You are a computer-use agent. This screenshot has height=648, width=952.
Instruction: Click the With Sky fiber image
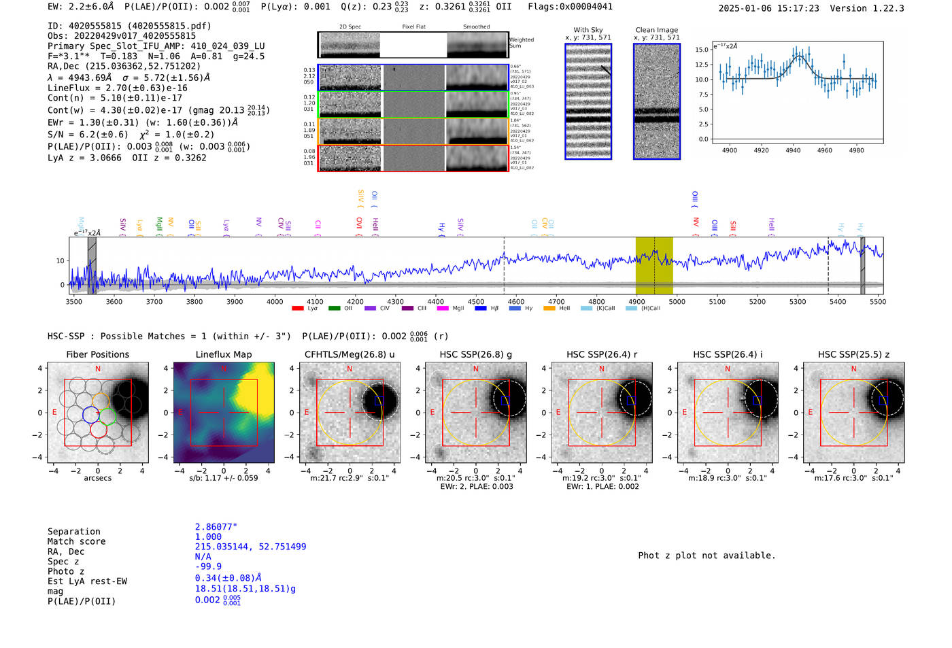[x=588, y=101]
